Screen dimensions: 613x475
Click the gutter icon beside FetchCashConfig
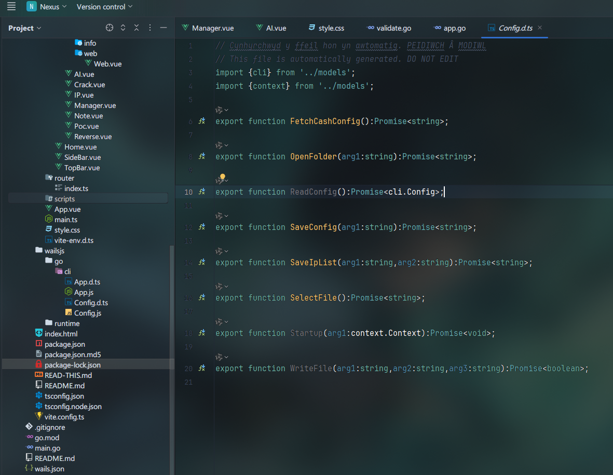(202, 121)
